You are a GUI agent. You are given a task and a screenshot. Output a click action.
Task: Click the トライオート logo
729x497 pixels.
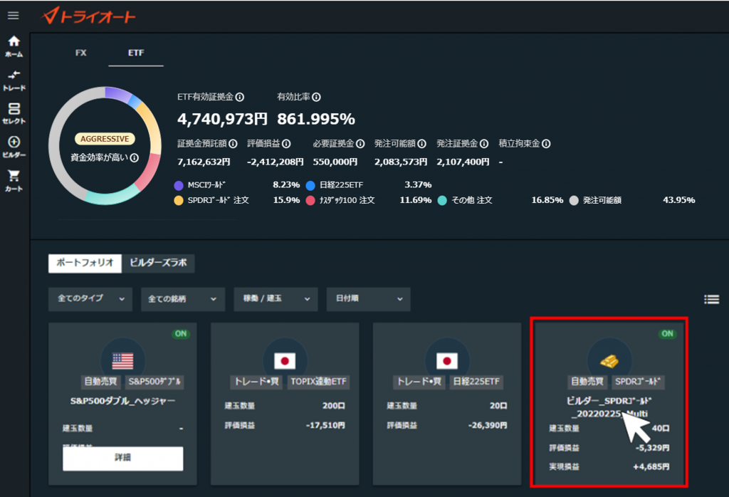(88, 16)
